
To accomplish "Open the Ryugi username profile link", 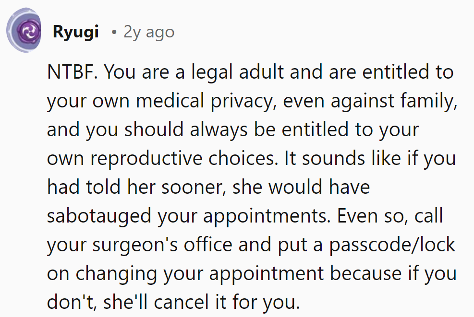I will (x=76, y=32).
